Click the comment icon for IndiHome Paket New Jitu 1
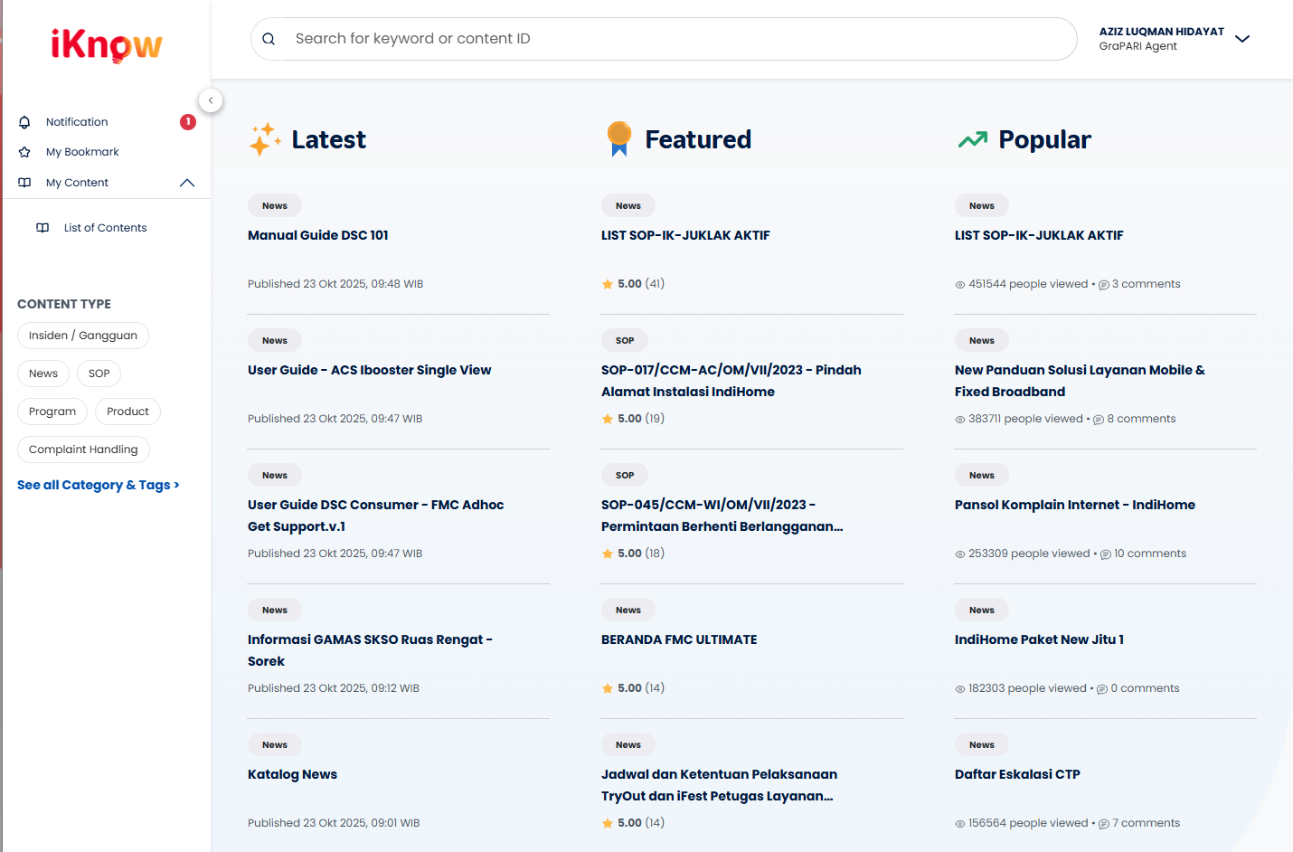This screenshot has width=1293, height=852. click(1102, 689)
